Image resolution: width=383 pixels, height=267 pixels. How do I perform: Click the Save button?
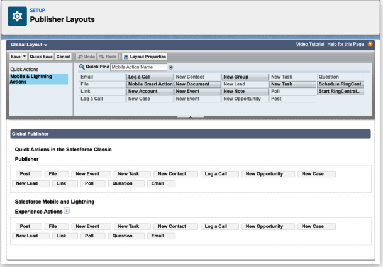16,57
